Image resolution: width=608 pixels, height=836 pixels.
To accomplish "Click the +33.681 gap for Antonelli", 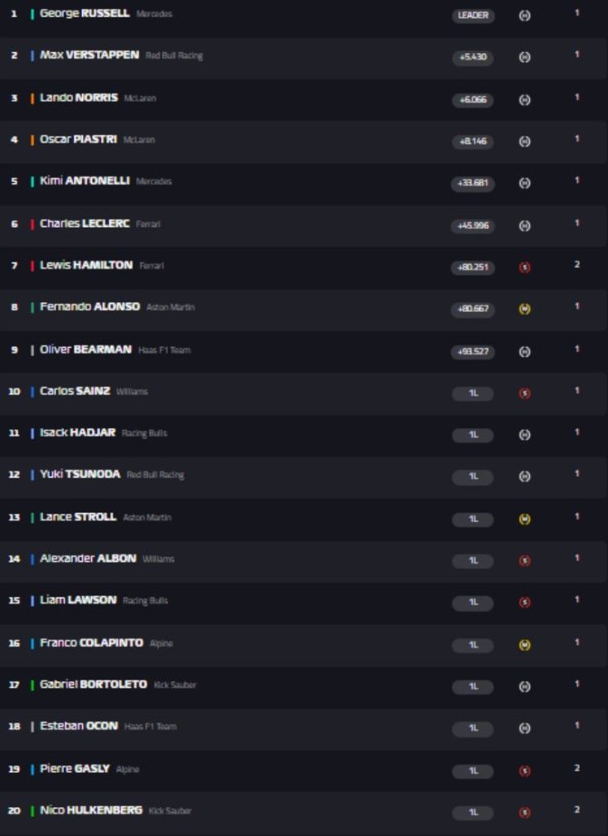I will tap(473, 184).
